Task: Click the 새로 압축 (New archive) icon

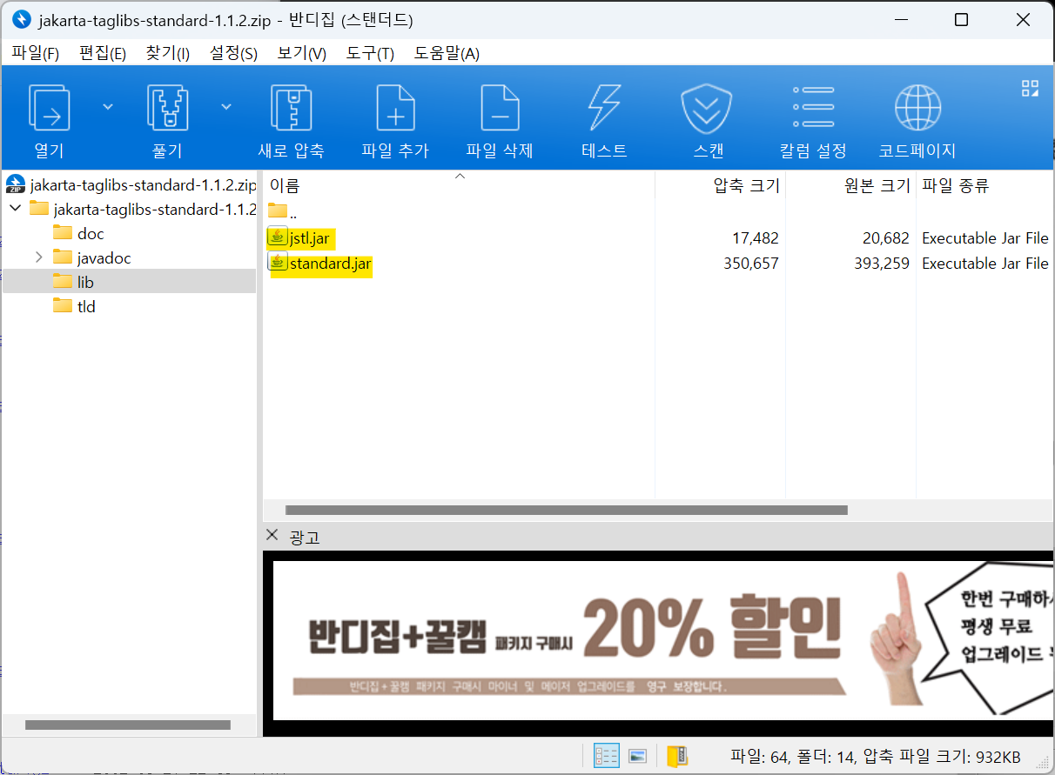Action: (x=291, y=107)
